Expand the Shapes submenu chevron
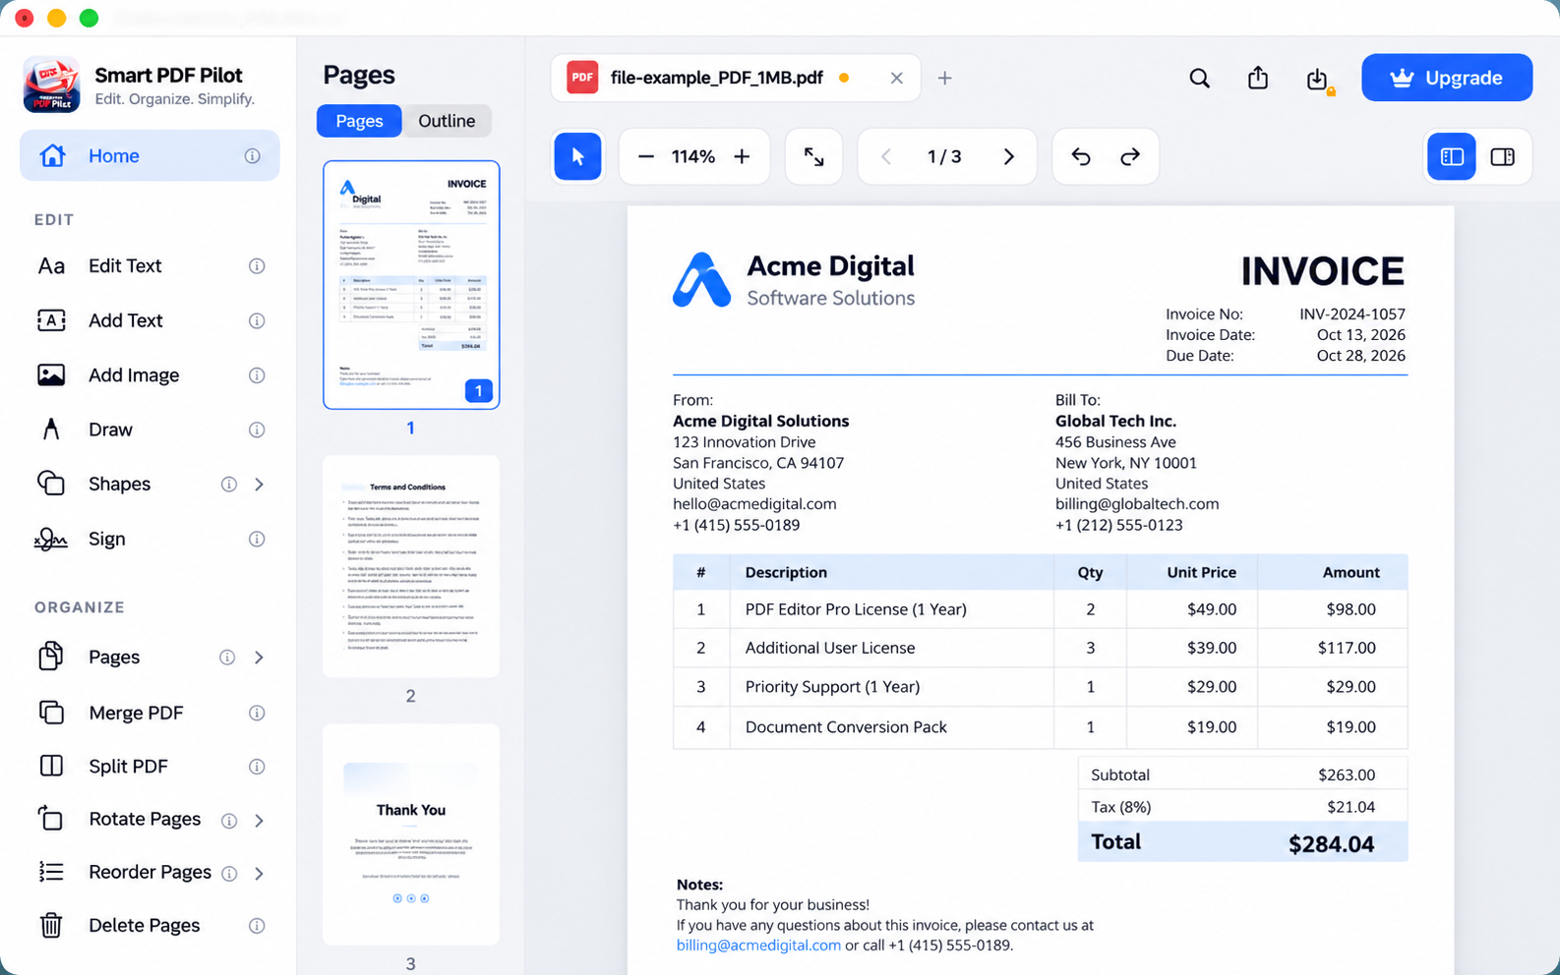Viewport: 1560px width, 975px height. (x=260, y=484)
